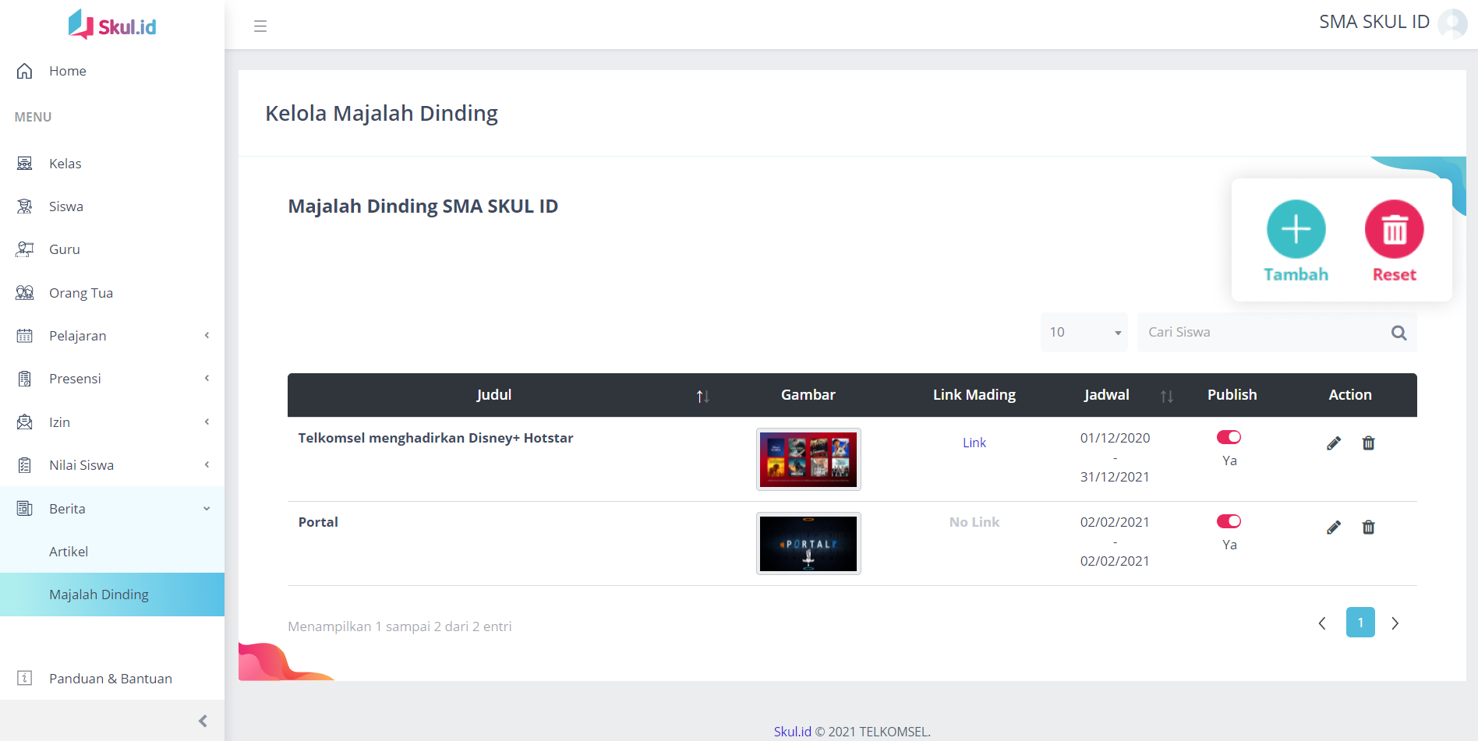The image size is (1478, 741).
Task: Expand the Nilai Siswa submenu
Action: point(112,465)
